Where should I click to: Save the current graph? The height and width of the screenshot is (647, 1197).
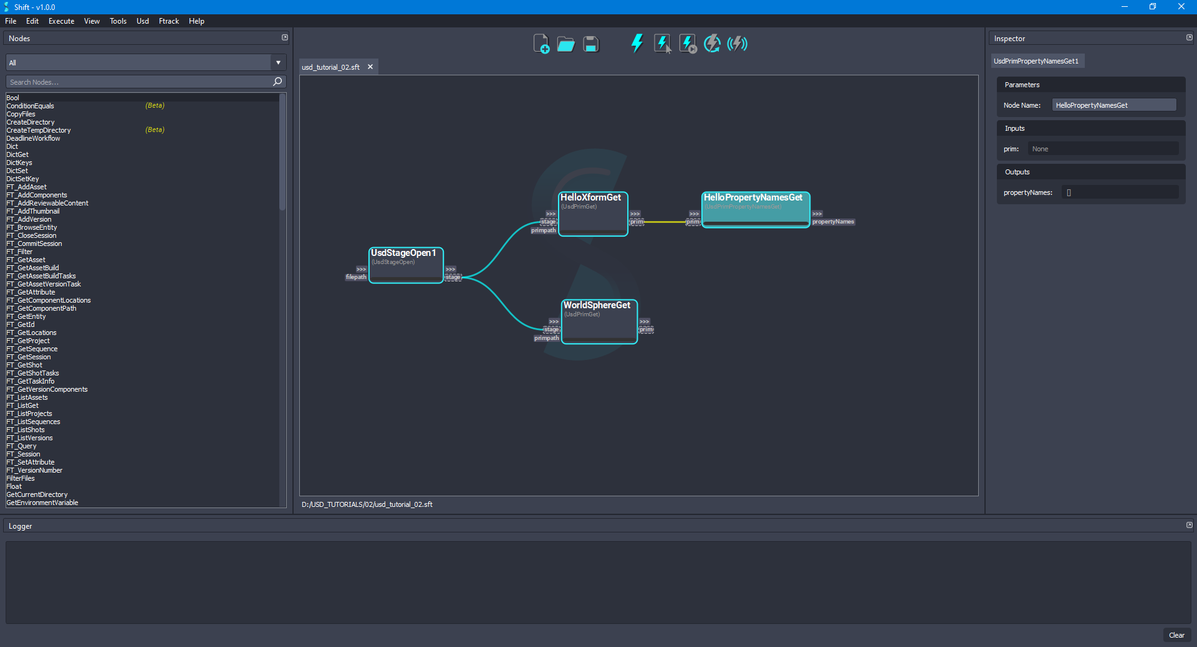pos(590,43)
